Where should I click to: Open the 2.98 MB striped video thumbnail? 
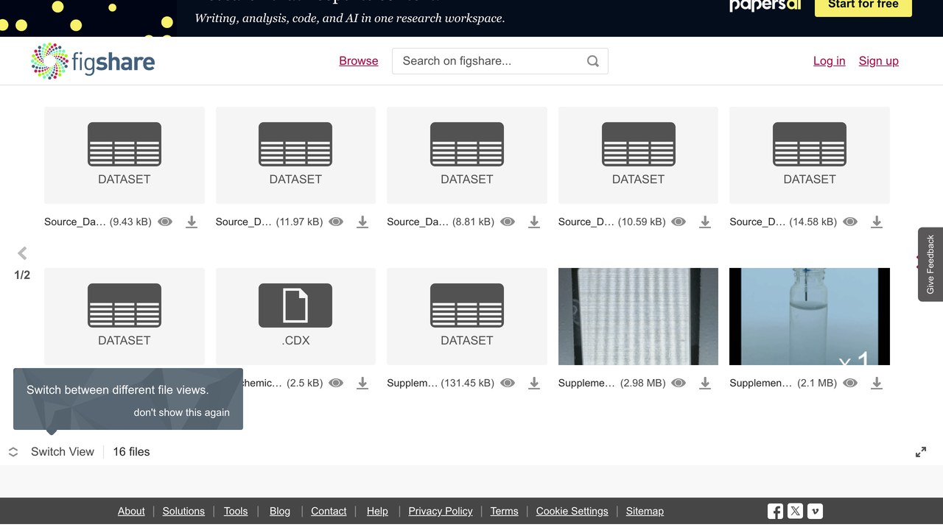point(638,317)
